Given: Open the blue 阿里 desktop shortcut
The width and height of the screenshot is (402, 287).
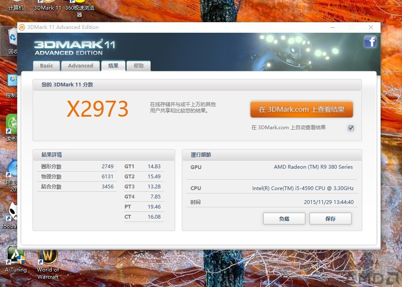Looking at the screenshot, I should coord(11,175).
